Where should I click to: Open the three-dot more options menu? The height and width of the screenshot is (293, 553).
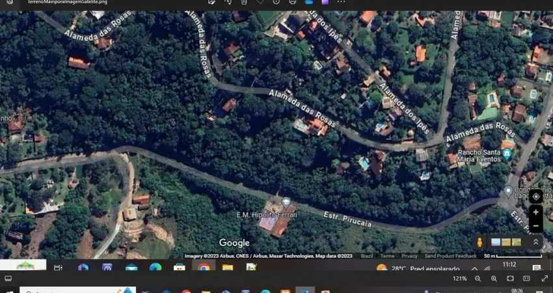pos(341,2)
